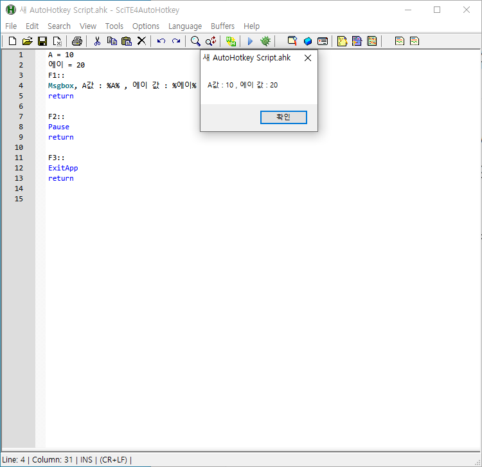Screen dimensions: 482x467
Task: Open the Search menu
Action: (x=59, y=26)
